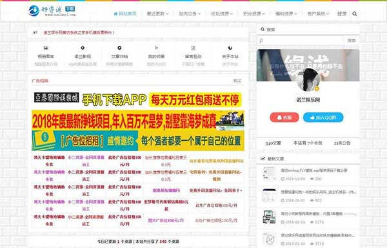Expand the 站内公告 dropdown menu

click(x=190, y=14)
